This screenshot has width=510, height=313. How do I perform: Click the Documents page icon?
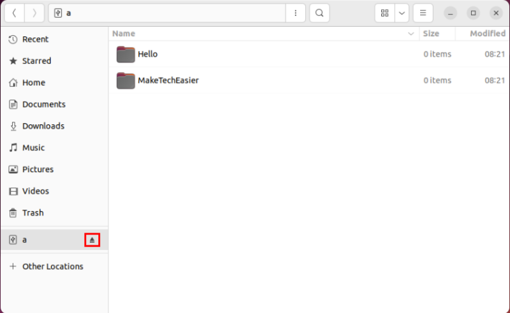click(13, 105)
